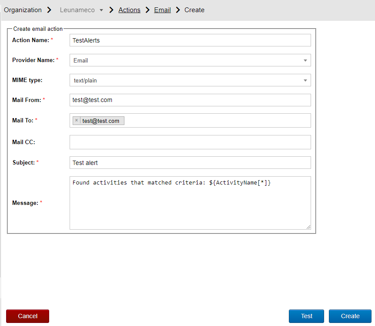375x326 pixels.
Task: Select the Leunameco breadcrumb text
Action: 77,10
